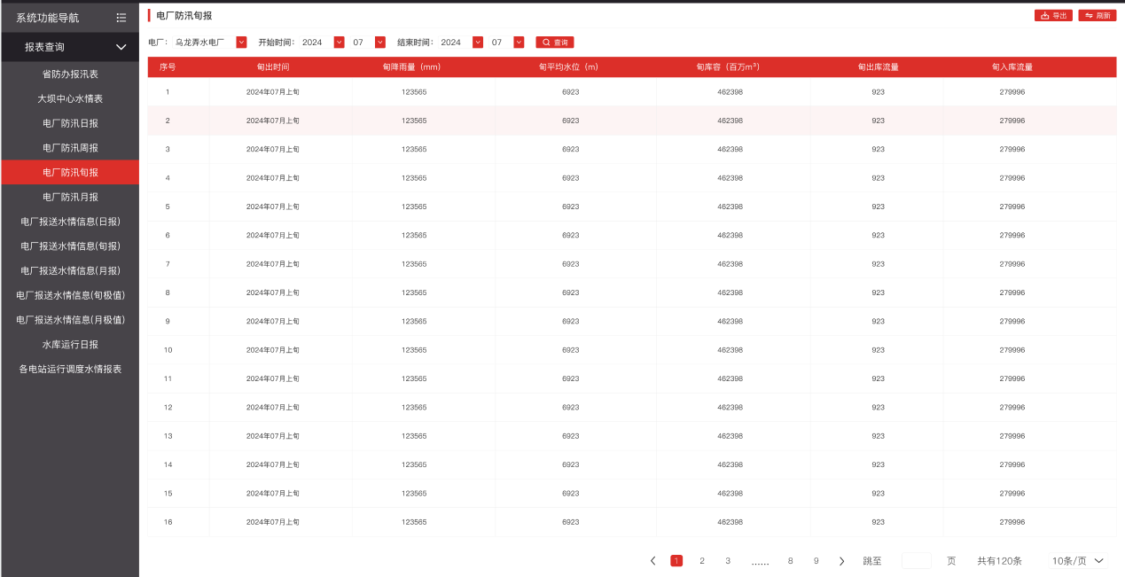Go to next page using right arrow
The width and height of the screenshot is (1125, 577).
(x=841, y=561)
